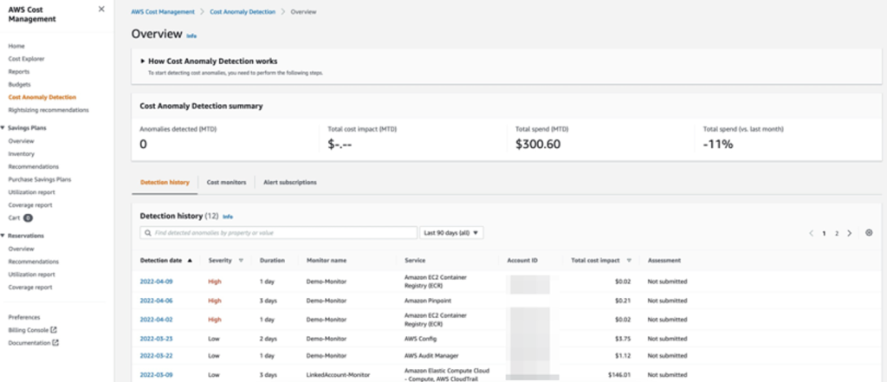Open Preferences in the sidebar
This screenshot has height=382, width=887.
[24, 318]
